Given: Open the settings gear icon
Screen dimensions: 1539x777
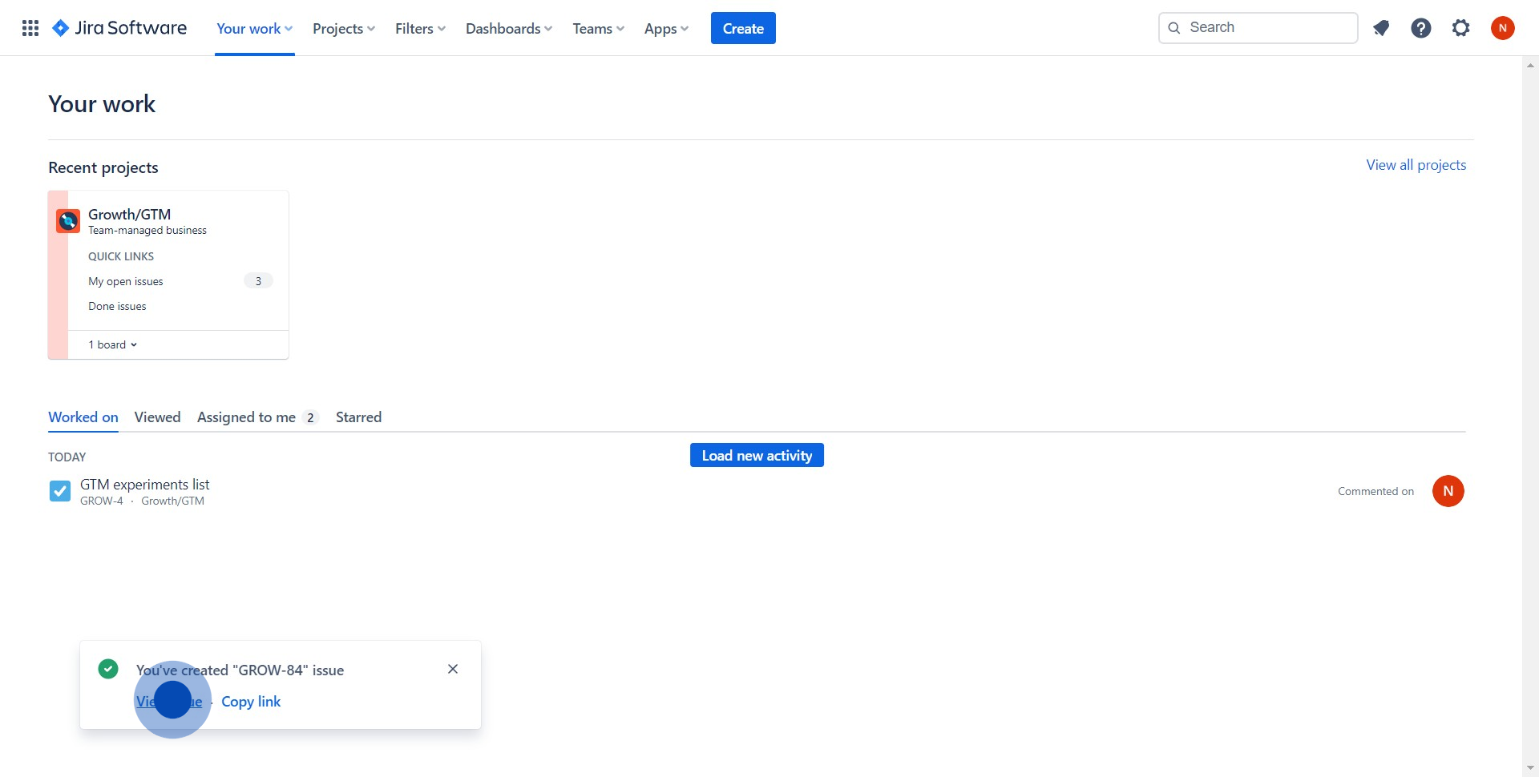Looking at the screenshot, I should tap(1460, 28).
